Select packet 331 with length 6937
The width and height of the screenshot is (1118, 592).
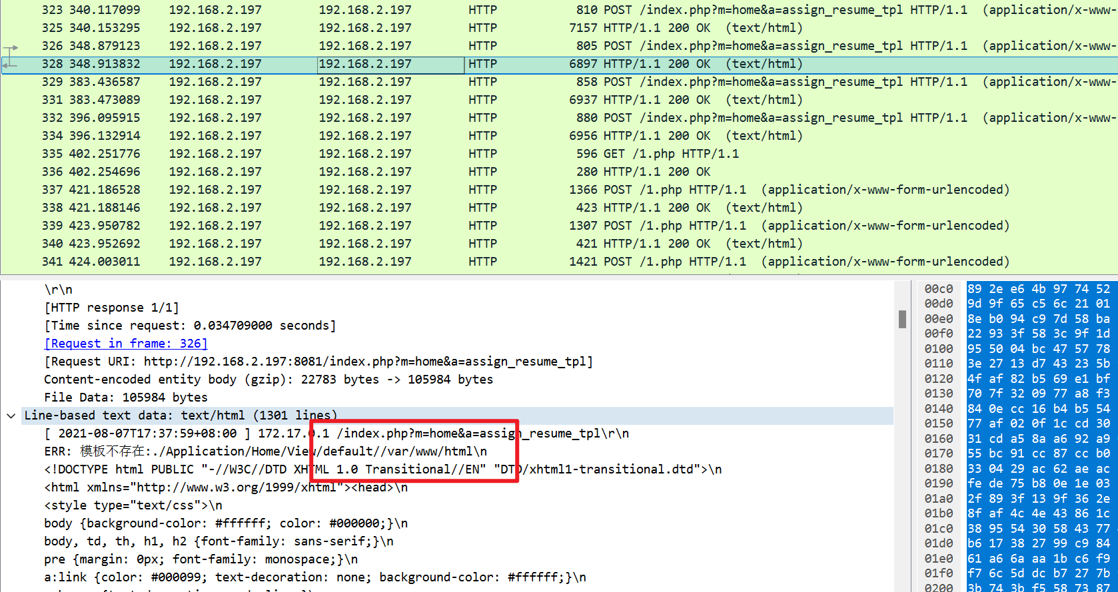click(x=559, y=100)
